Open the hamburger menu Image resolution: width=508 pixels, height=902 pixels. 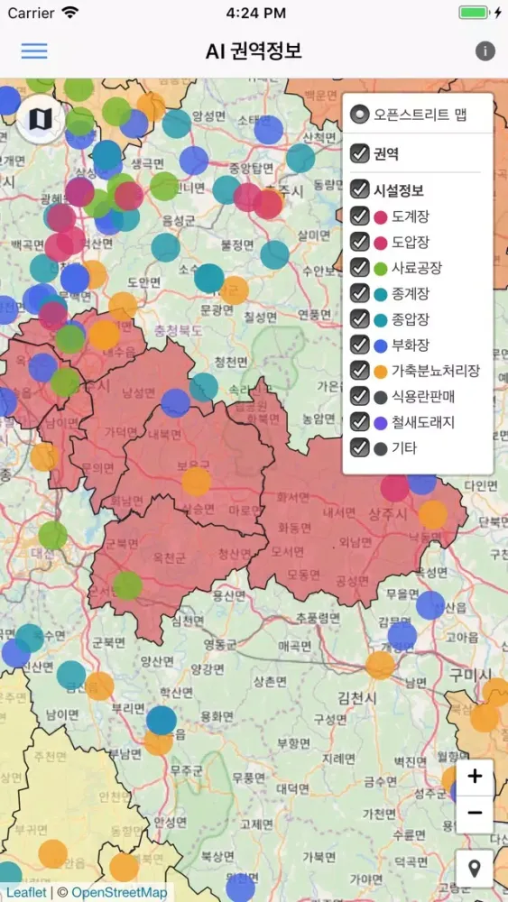coord(34,51)
